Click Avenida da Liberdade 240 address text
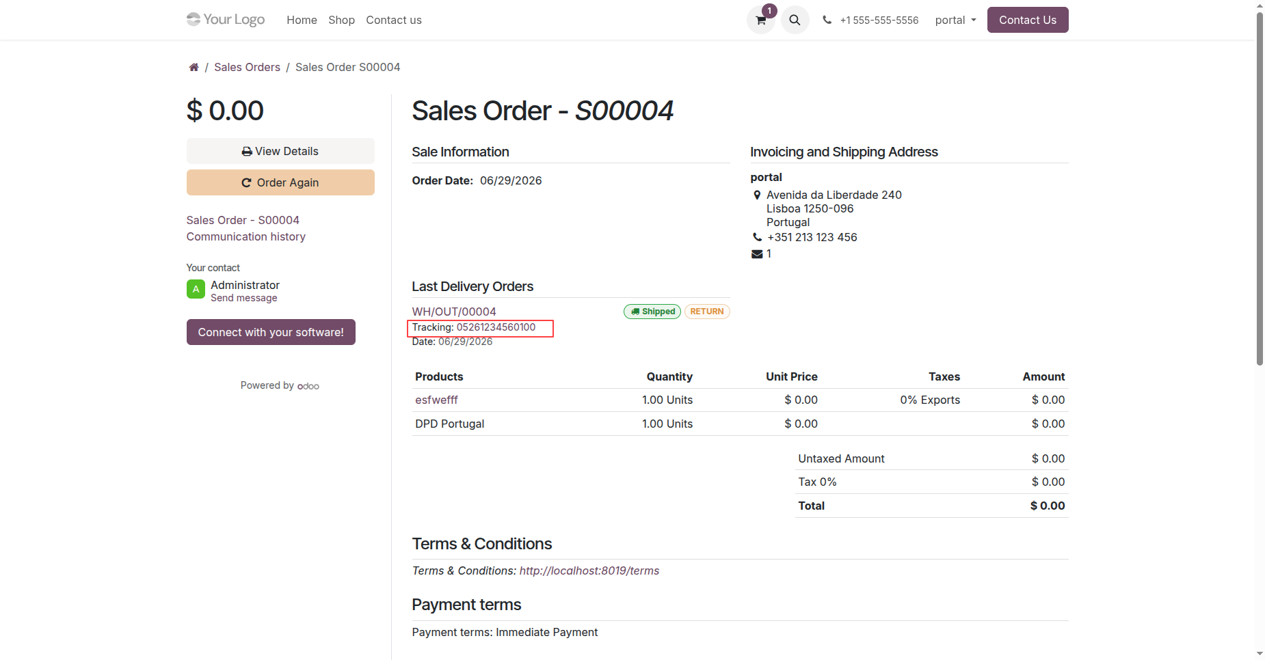 click(x=834, y=195)
